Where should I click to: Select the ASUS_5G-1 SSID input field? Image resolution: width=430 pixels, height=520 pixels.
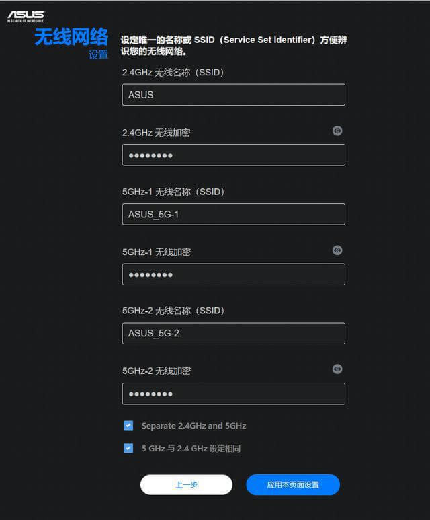[x=233, y=214]
